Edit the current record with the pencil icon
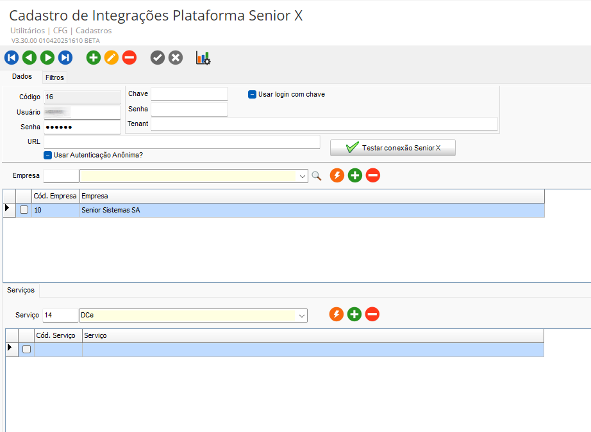This screenshot has height=432, width=591. 112,58
